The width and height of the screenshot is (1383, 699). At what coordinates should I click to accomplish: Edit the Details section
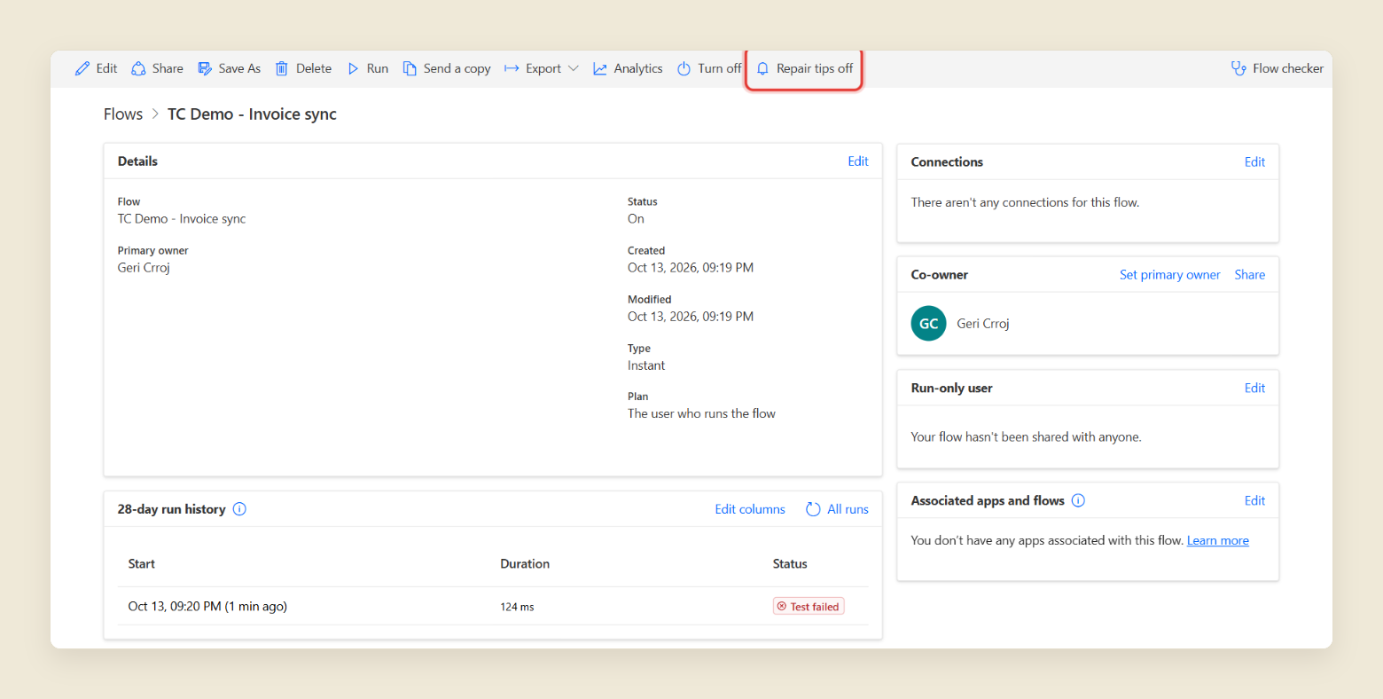[x=858, y=161]
